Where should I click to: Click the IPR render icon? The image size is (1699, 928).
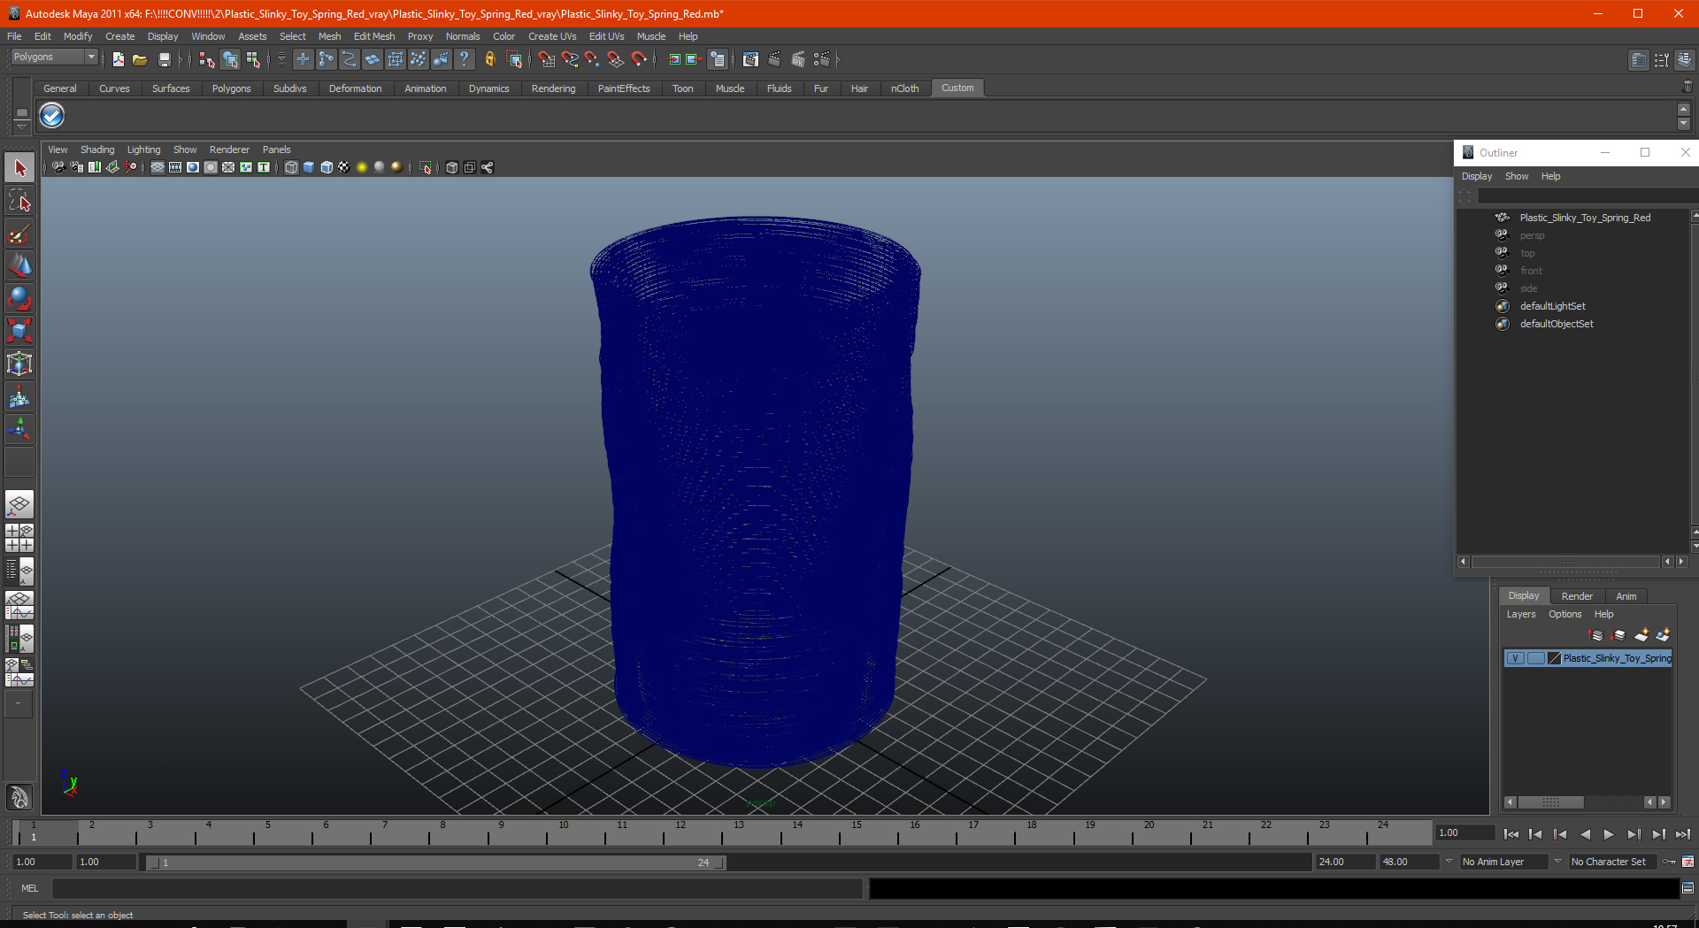coord(798,59)
